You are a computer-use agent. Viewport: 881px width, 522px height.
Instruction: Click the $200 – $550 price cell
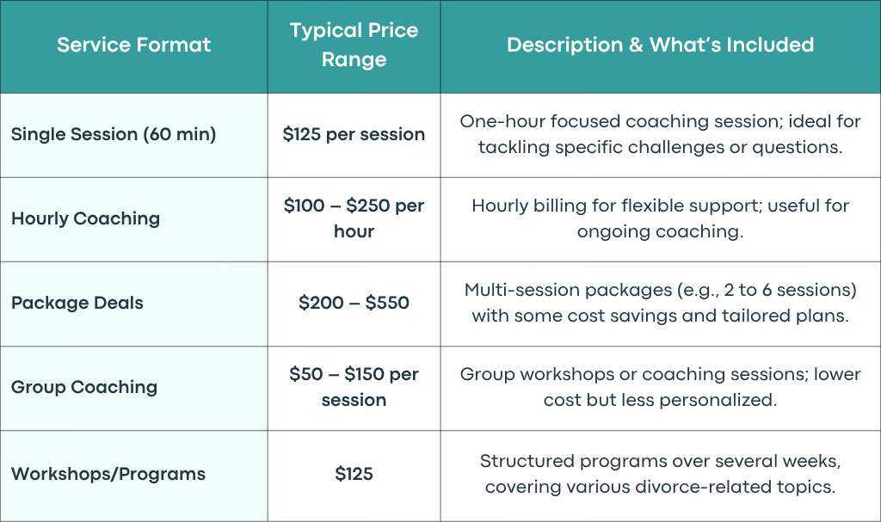pos(354,303)
